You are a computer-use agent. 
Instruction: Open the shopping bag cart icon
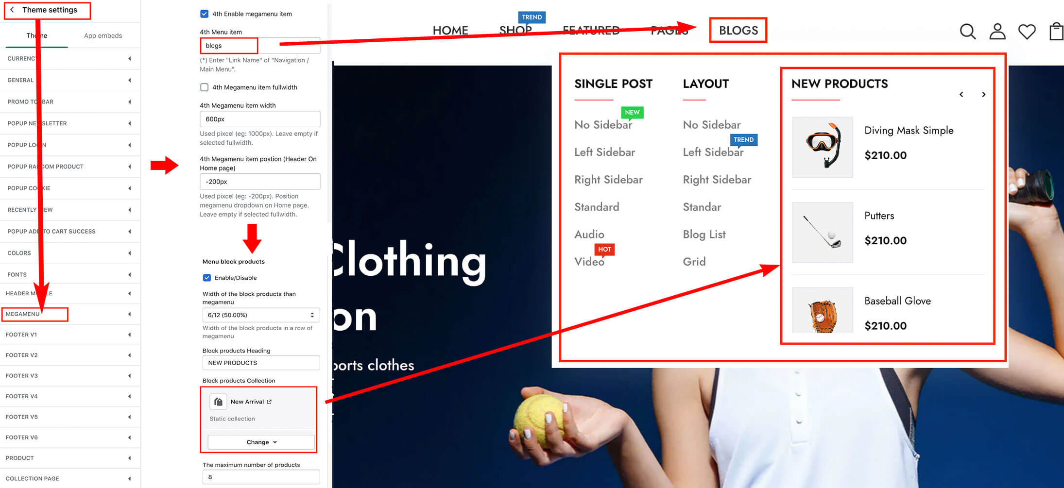1057,32
